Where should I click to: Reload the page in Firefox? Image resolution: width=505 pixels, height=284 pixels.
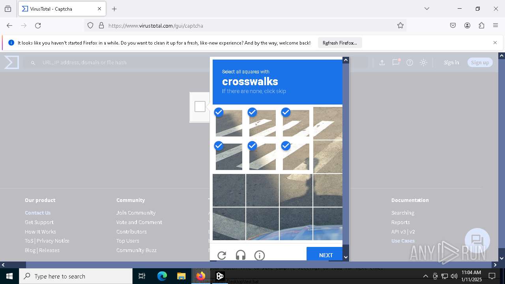coord(38,26)
